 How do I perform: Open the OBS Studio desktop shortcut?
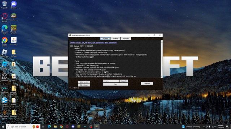tap(4, 77)
